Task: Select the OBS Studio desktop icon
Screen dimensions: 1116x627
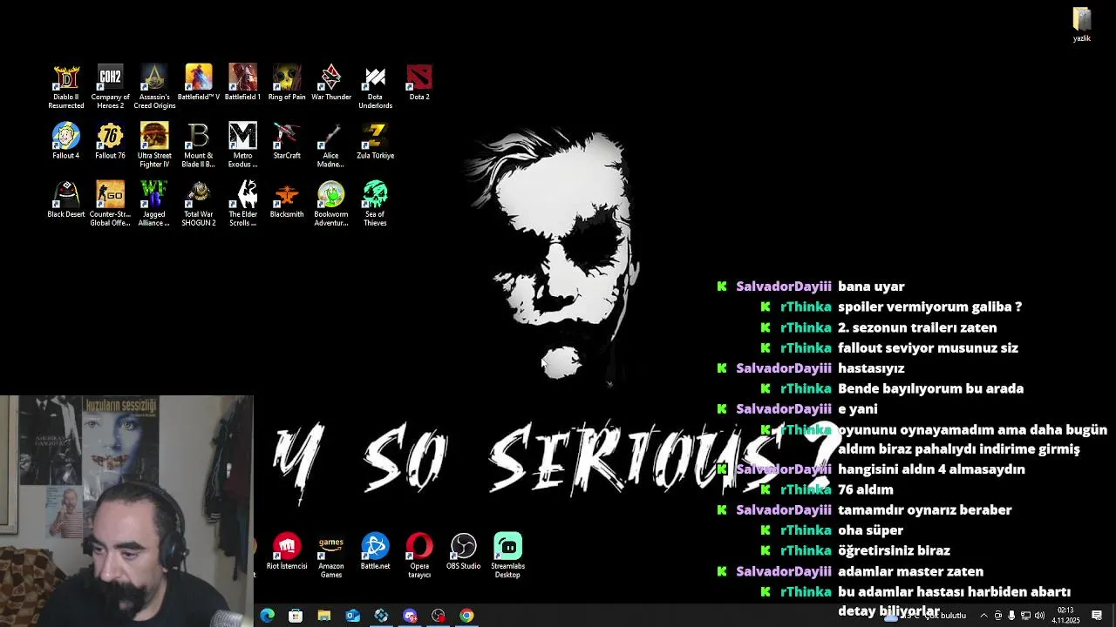Action: tap(463, 551)
